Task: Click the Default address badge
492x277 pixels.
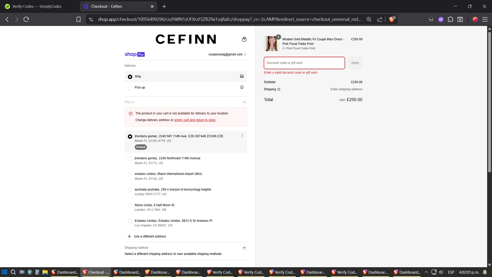Action: [x=141, y=147]
